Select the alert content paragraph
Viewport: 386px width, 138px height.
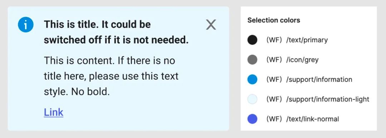pos(111,76)
